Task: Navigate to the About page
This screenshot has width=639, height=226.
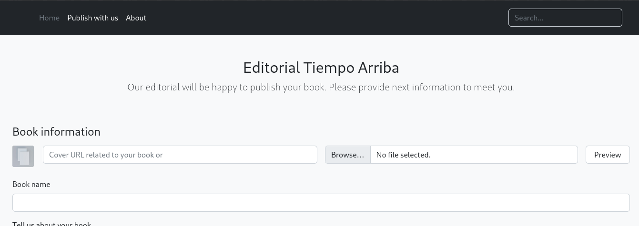Action: click(136, 18)
